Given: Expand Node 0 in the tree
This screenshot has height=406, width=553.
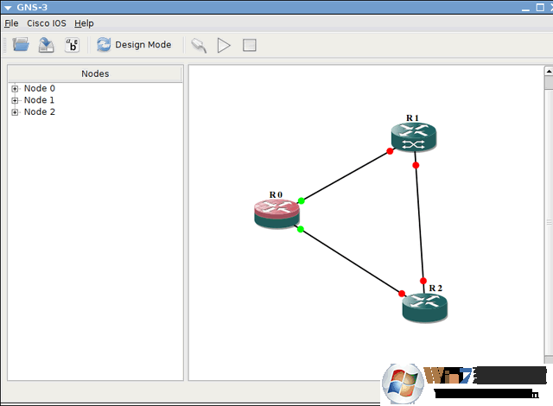Looking at the screenshot, I should pos(15,88).
